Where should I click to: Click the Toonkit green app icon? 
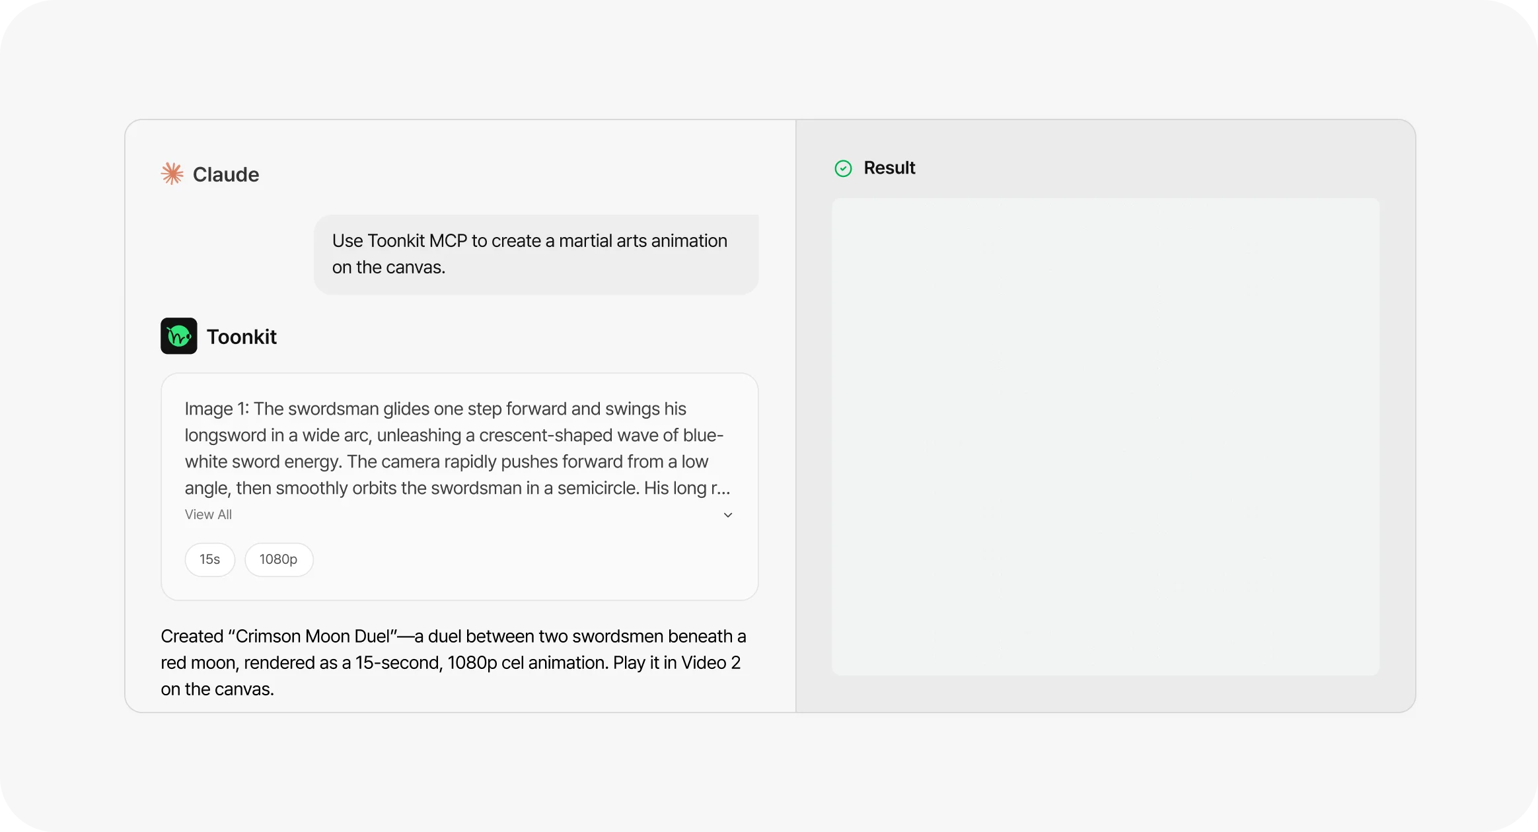[x=179, y=336]
